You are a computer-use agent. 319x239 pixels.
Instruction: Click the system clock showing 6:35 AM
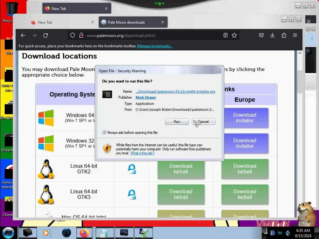tap(303, 233)
